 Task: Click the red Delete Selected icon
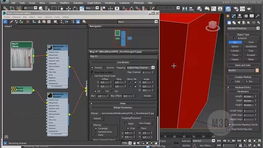28,22
